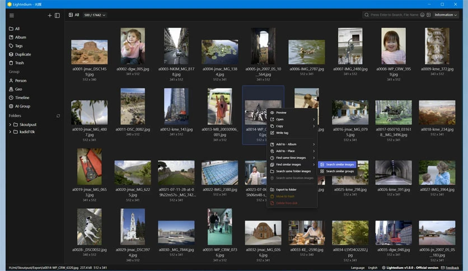Open the Timeline group
Viewport: 468px width, 271px height.
pyautogui.click(x=19, y=97)
